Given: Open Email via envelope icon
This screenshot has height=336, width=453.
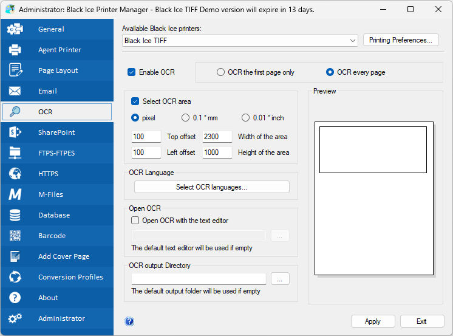Looking at the screenshot, I should point(15,91).
